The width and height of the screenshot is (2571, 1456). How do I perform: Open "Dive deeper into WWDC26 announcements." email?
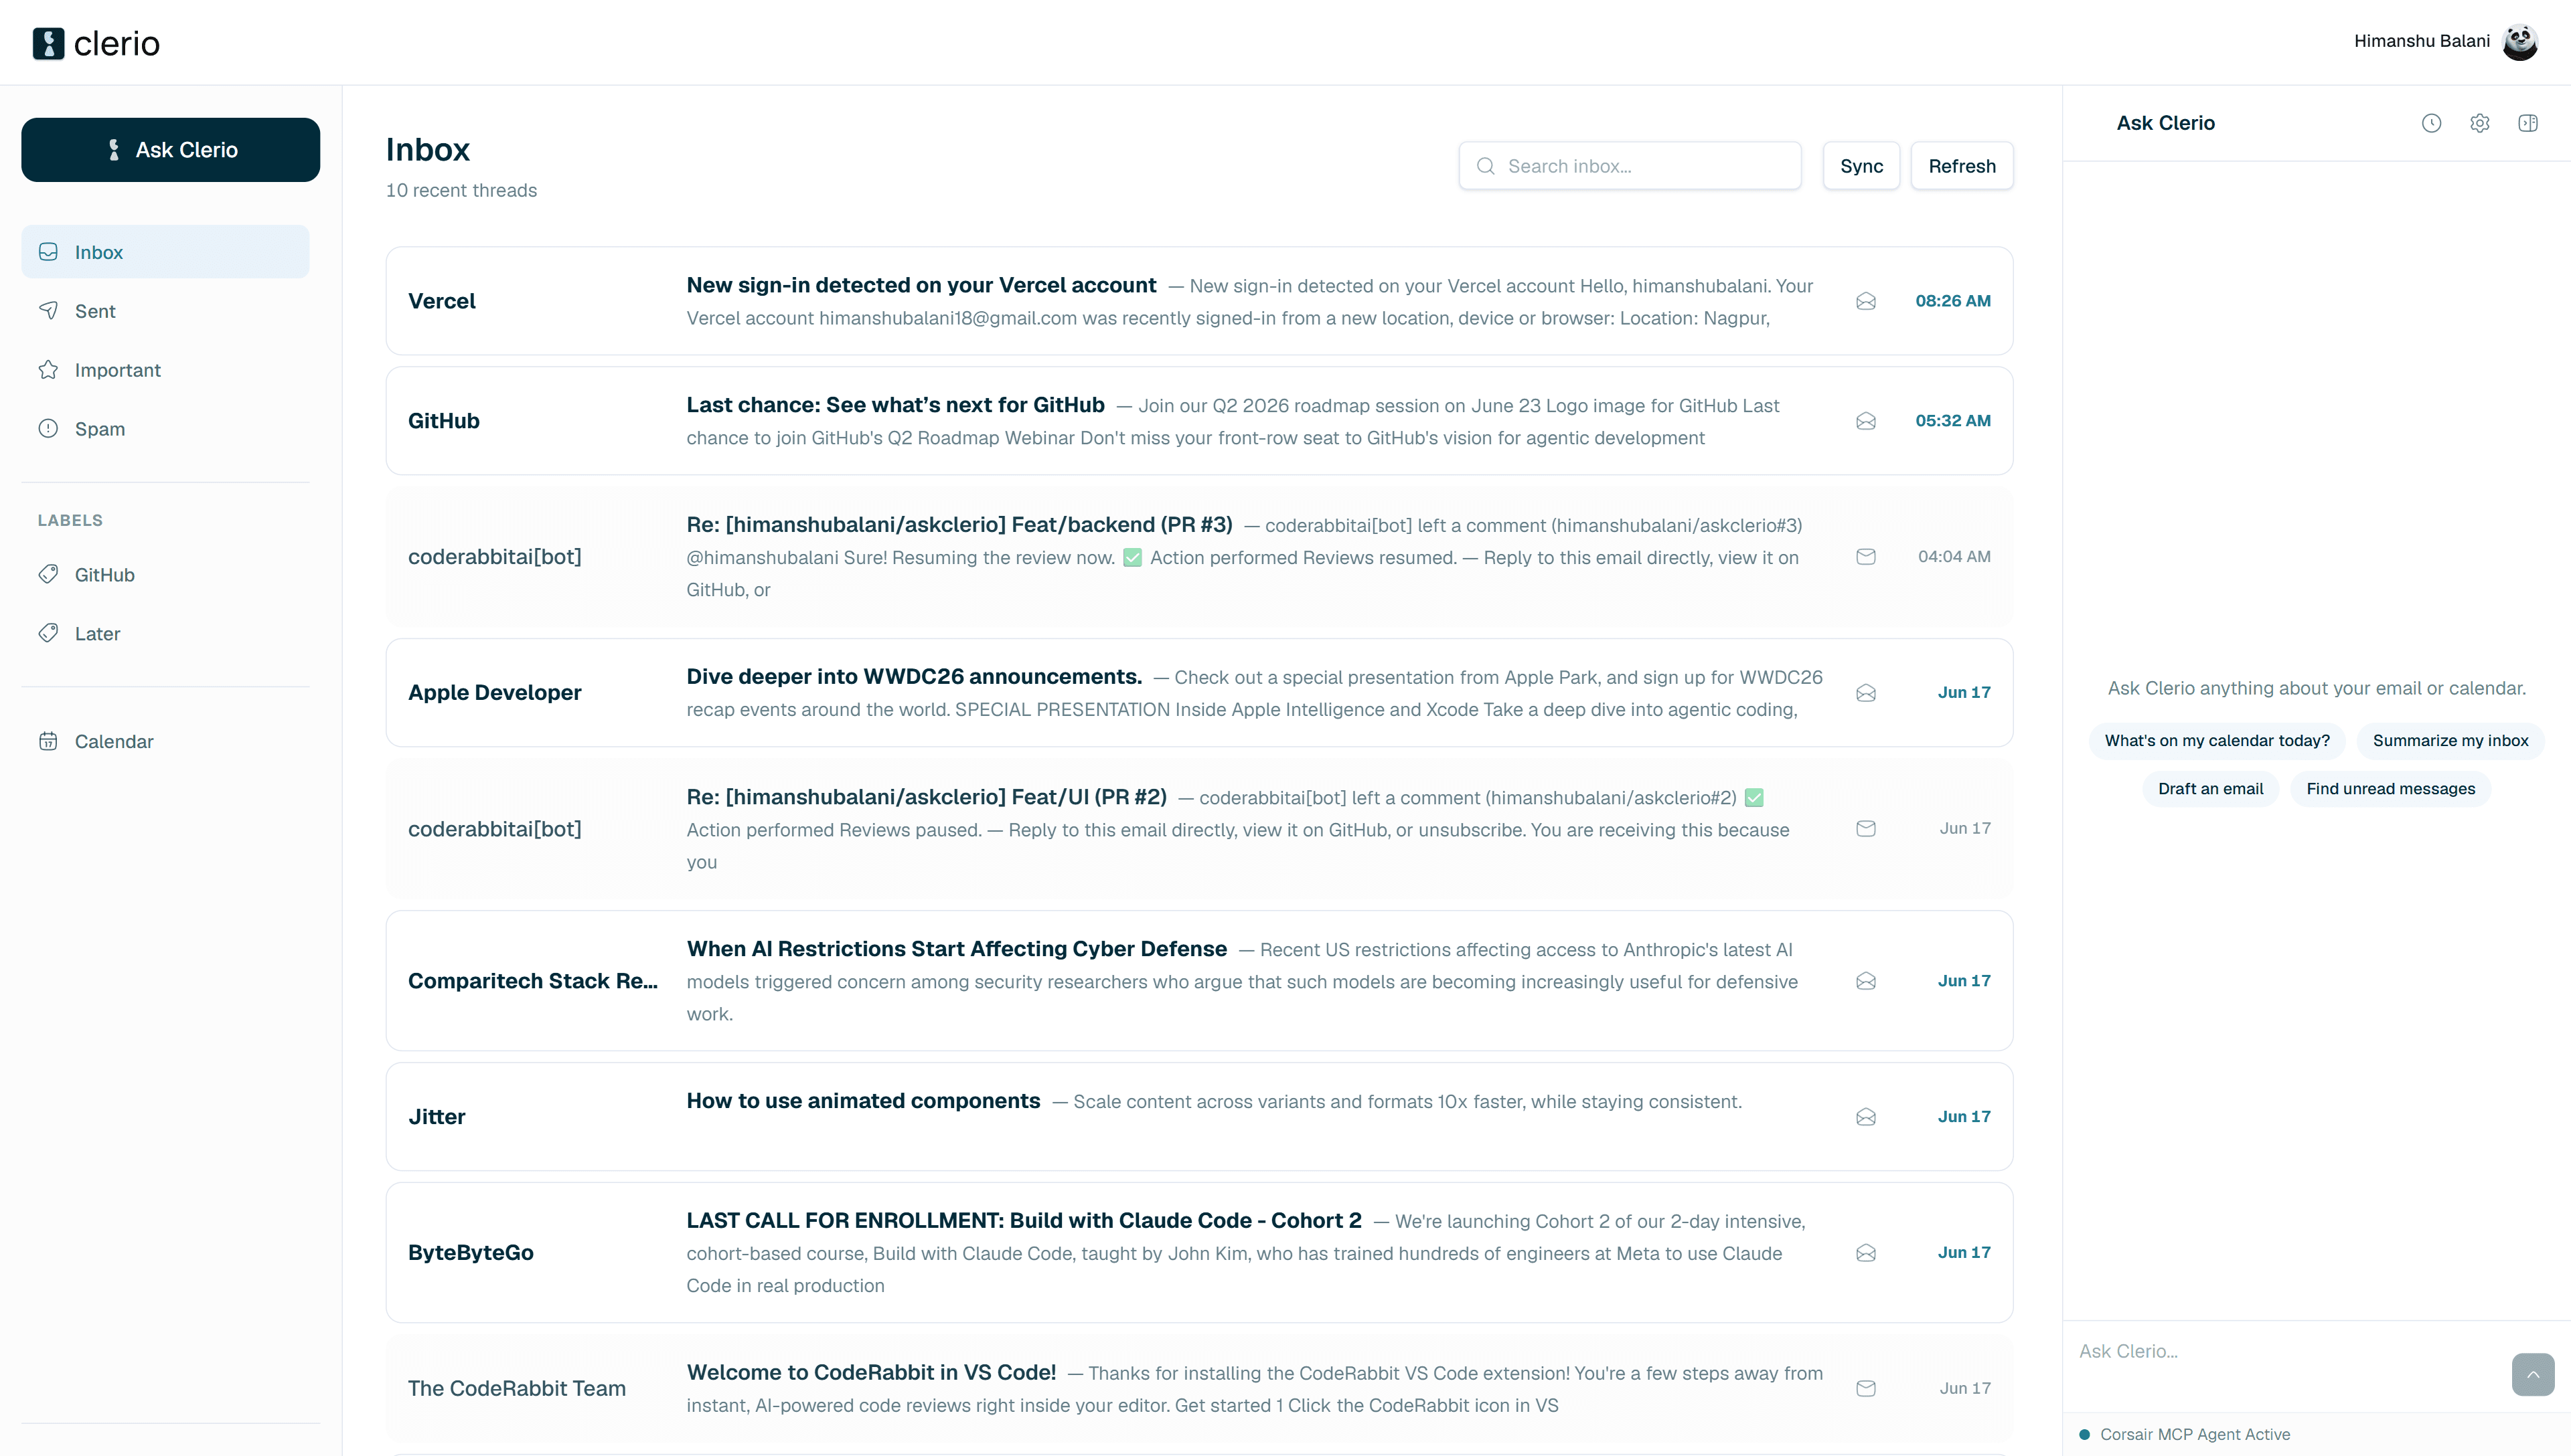(1198, 693)
